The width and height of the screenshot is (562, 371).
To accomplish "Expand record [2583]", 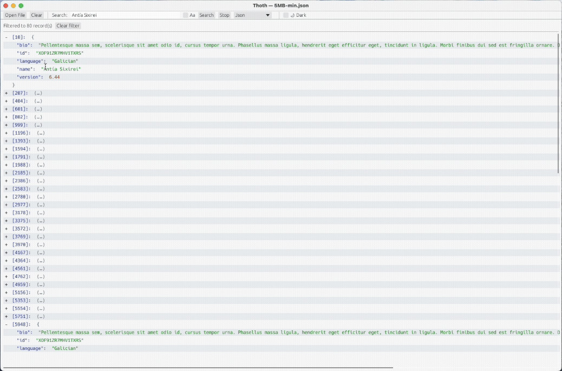I will (6, 189).
